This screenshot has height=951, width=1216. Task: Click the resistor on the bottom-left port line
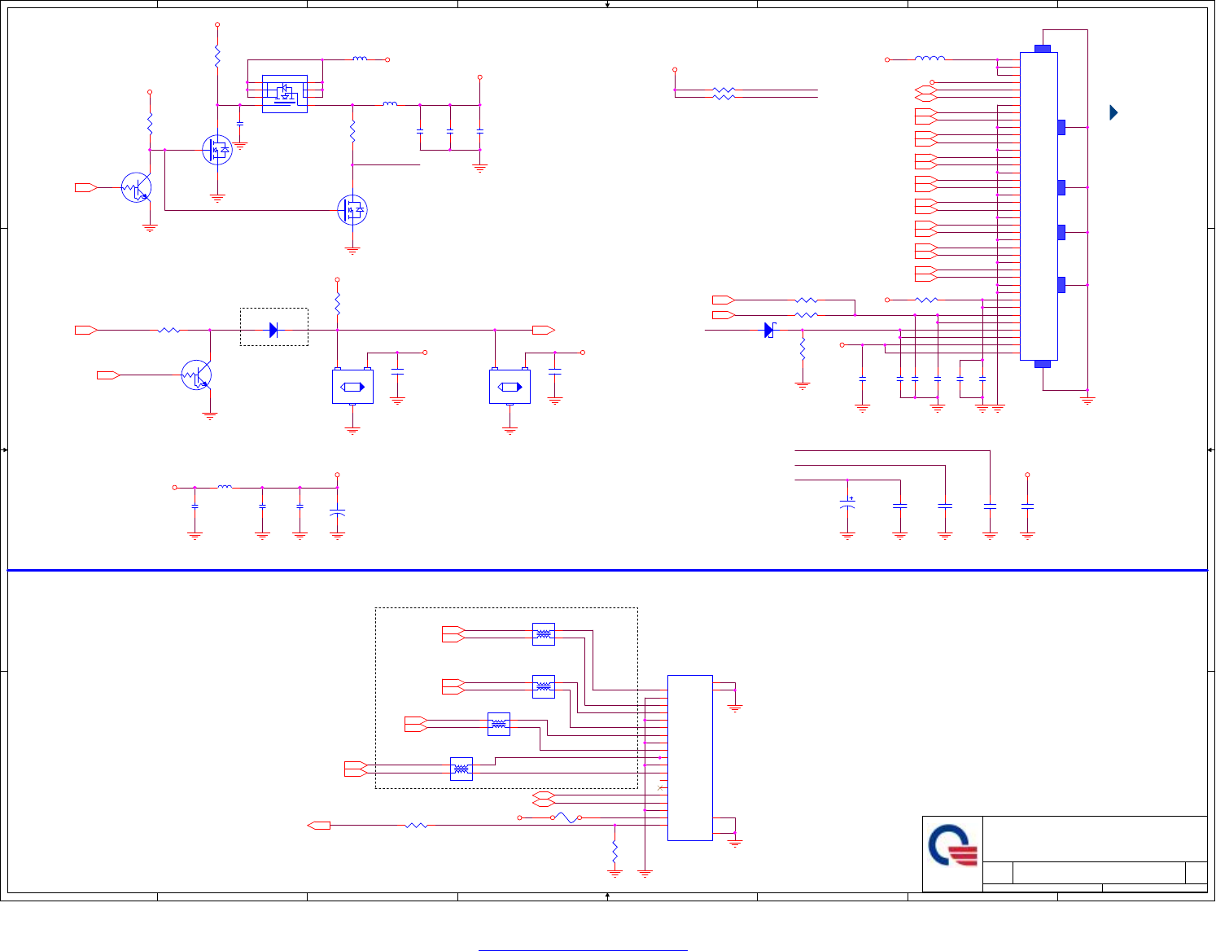[x=416, y=826]
